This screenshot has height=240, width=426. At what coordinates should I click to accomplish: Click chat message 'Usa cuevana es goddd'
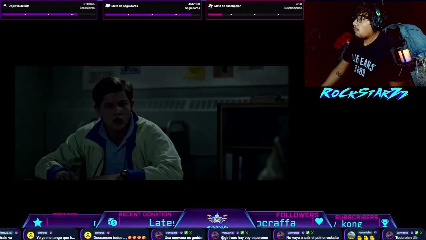coord(183,238)
